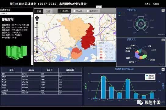
Task: Click the first link in the top-right header
Action: [147, 4]
